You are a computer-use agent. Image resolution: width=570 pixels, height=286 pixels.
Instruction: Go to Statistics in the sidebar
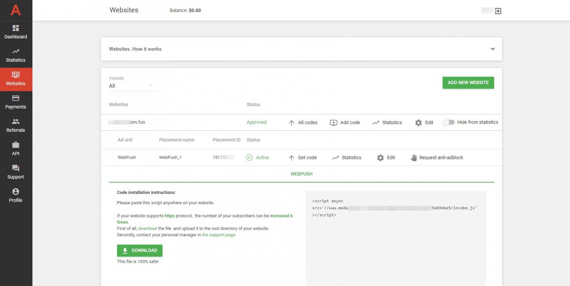(x=16, y=55)
